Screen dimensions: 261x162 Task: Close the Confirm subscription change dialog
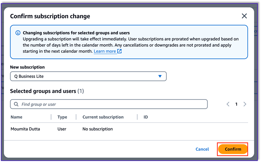tap(244, 16)
